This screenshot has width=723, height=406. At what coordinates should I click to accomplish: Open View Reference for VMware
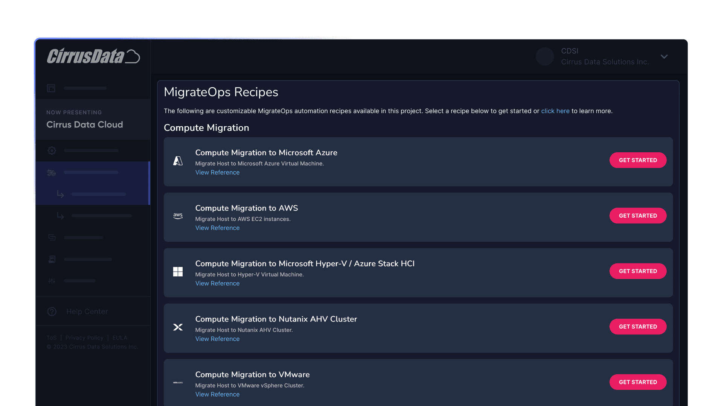217,394
